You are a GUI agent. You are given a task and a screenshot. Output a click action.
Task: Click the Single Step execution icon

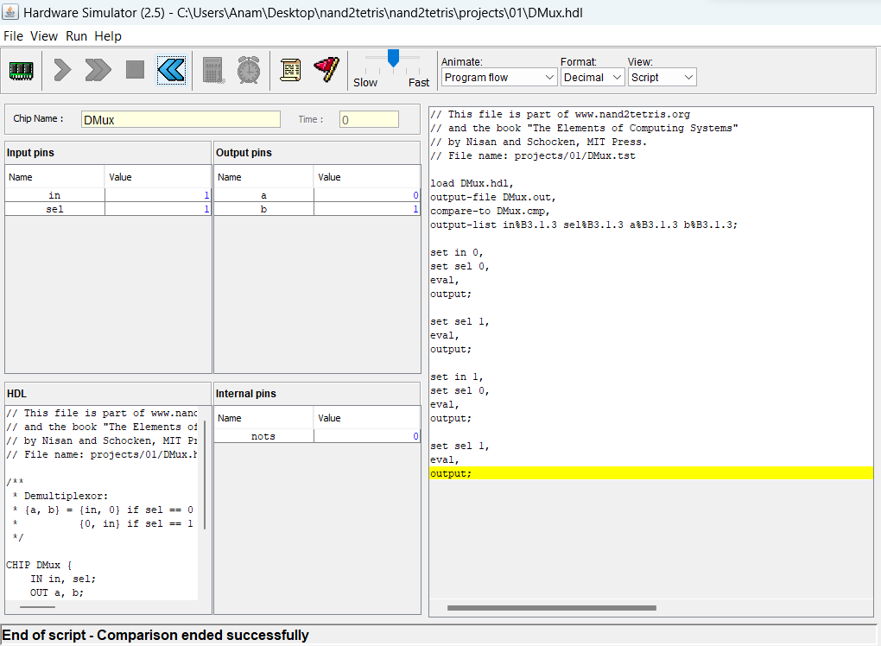click(61, 71)
